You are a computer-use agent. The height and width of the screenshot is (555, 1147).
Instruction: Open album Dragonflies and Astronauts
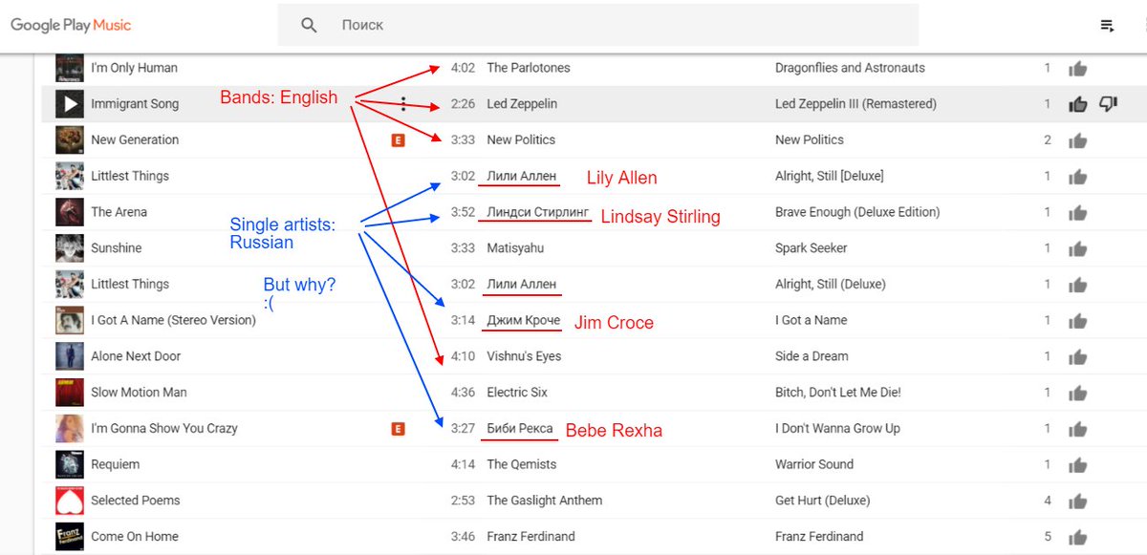pos(850,68)
